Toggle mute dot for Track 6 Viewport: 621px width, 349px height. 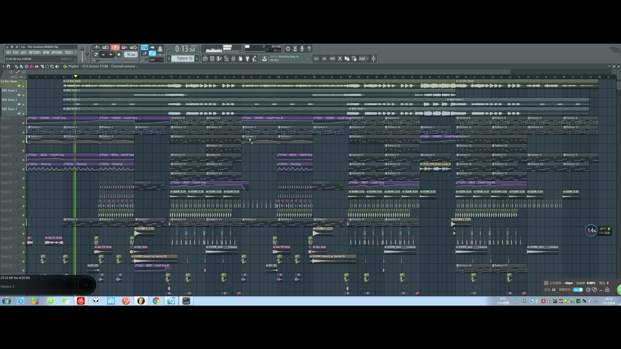pyautogui.click(x=23, y=123)
